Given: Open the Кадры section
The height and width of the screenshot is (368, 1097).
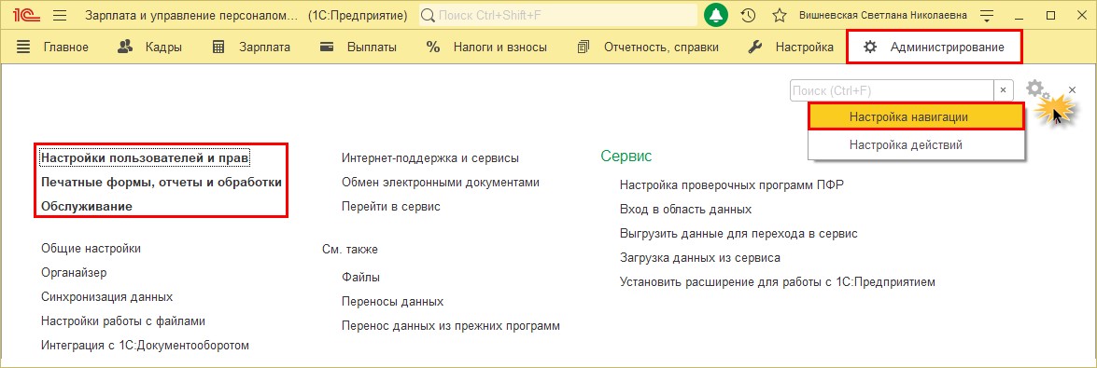Looking at the screenshot, I should click(x=163, y=48).
